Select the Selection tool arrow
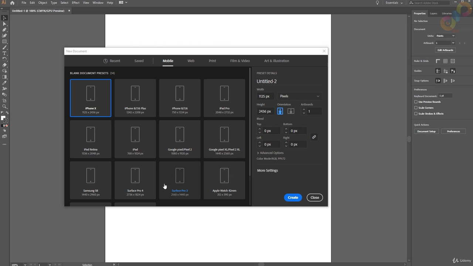This screenshot has width=473, height=266. pyautogui.click(x=4, y=18)
